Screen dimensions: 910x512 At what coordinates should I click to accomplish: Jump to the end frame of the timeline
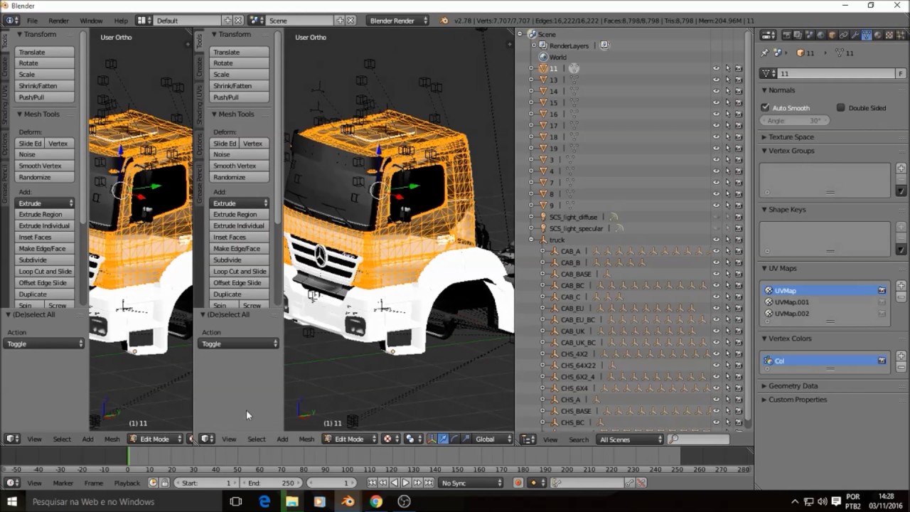[x=429, y=483]
